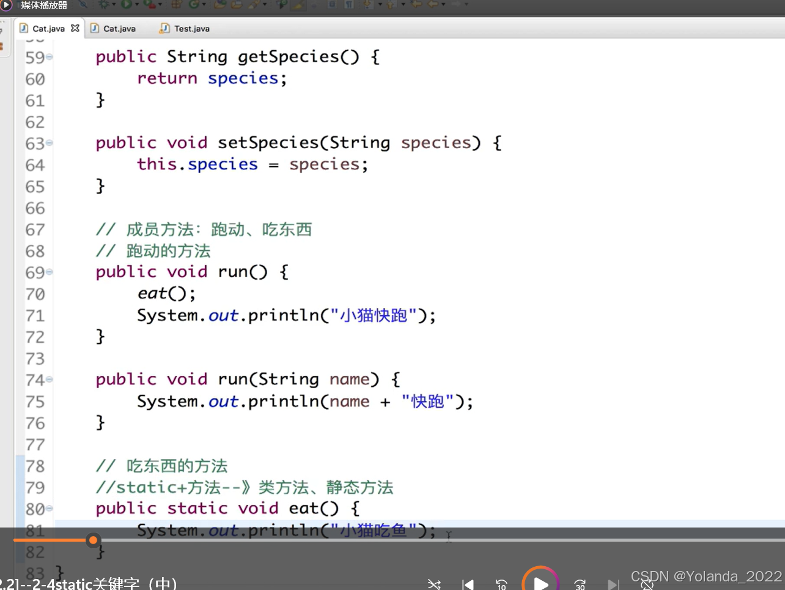Click the string "快跑" on line 75
Image resolution: width=785 pixels, height=590 pixels.
428,401
